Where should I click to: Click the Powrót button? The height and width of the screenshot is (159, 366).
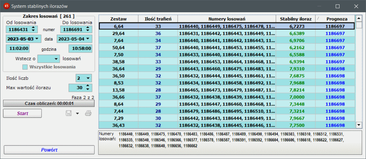point(49,150)
